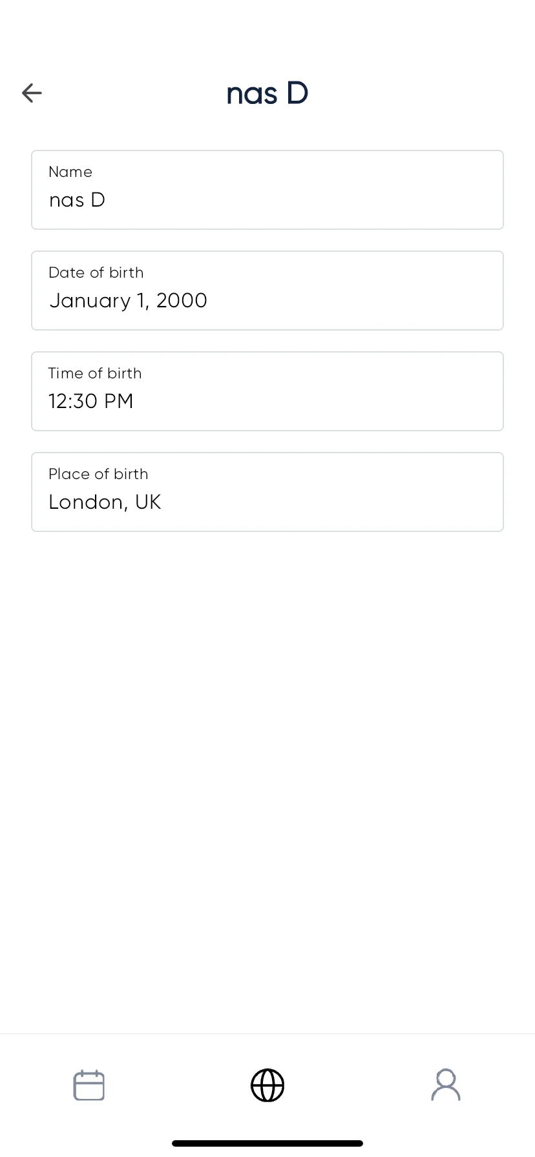Tap the 'nas D' page header title
This screenshot has width=535, height=1157.
click(x=267, y=94)
